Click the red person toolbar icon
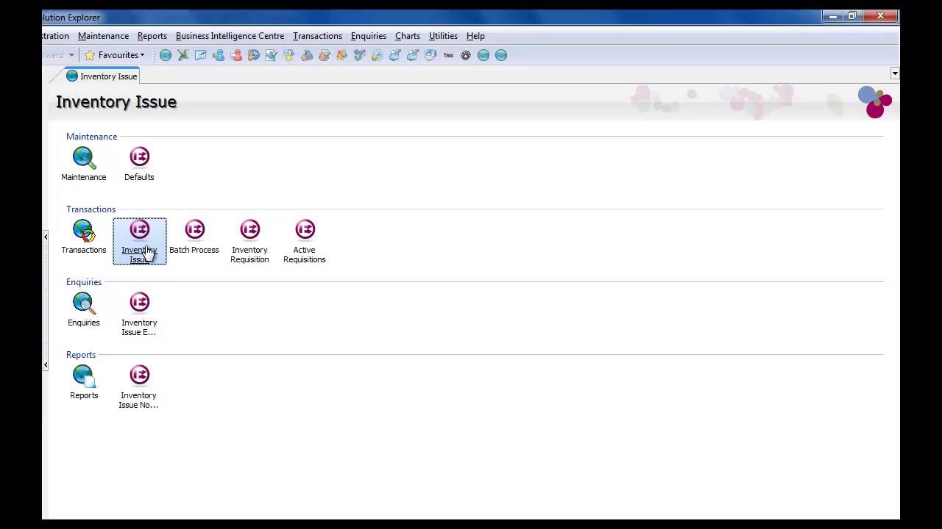 (236, 55)
